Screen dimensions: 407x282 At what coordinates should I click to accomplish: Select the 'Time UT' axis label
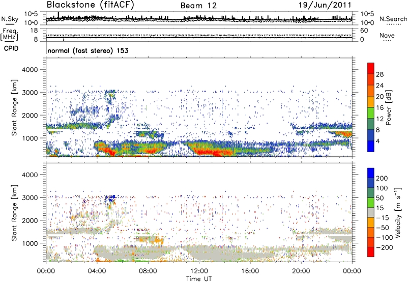point(199,279)
